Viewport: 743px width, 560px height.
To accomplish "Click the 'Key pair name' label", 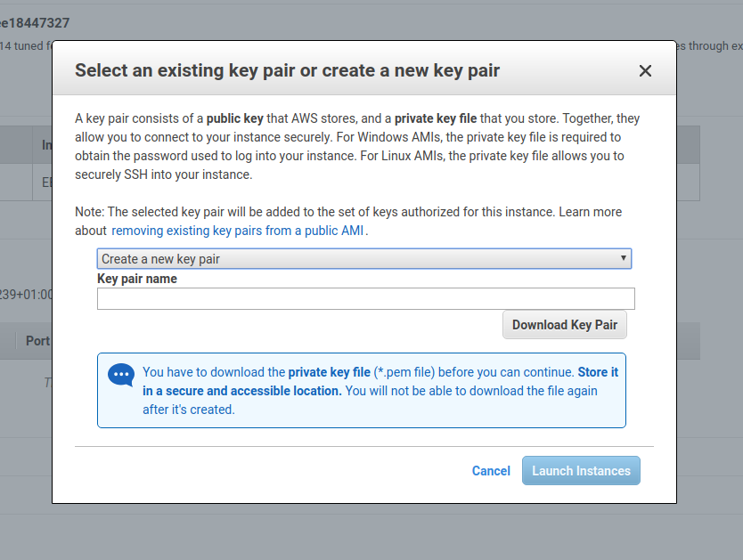I will (137, 279).
